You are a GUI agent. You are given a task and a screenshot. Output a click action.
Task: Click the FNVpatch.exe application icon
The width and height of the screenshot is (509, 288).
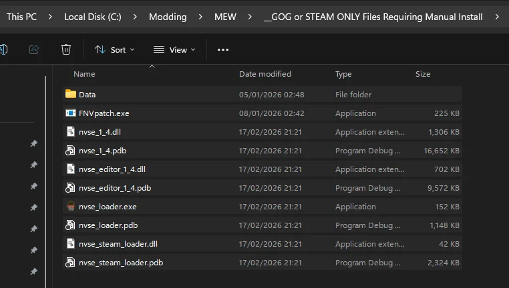tap(71, 113)
